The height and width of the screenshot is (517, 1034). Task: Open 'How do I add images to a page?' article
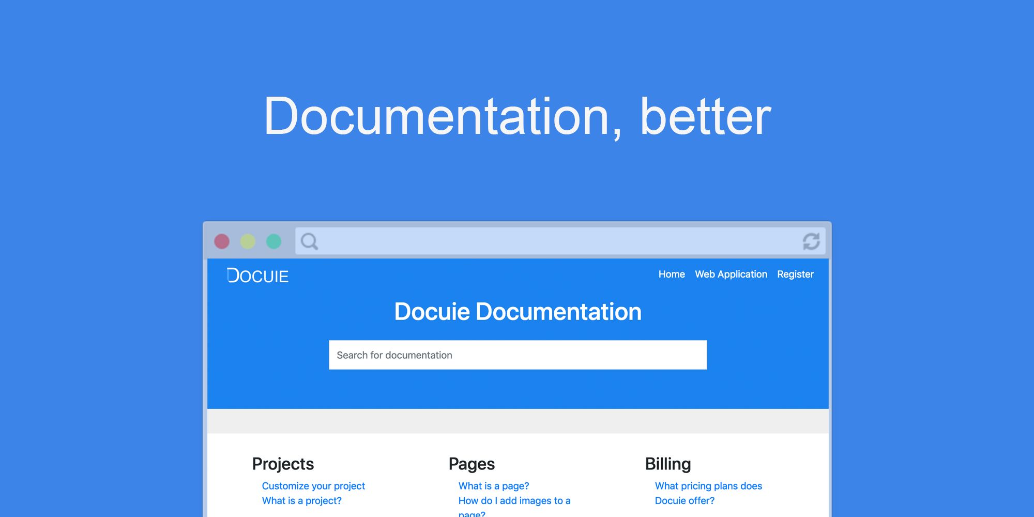[x=514, y=500]
